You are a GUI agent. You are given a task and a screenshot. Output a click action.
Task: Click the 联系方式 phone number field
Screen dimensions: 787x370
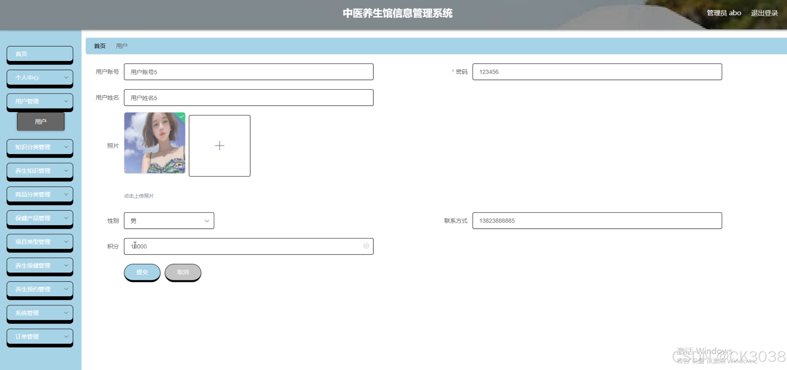597,221
